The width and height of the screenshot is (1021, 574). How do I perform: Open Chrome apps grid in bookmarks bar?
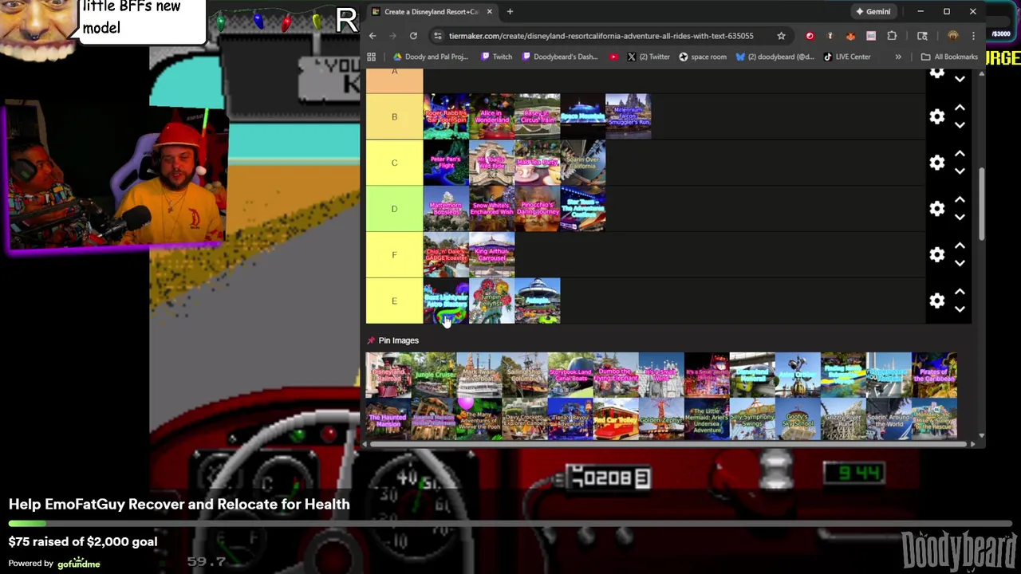371,57
